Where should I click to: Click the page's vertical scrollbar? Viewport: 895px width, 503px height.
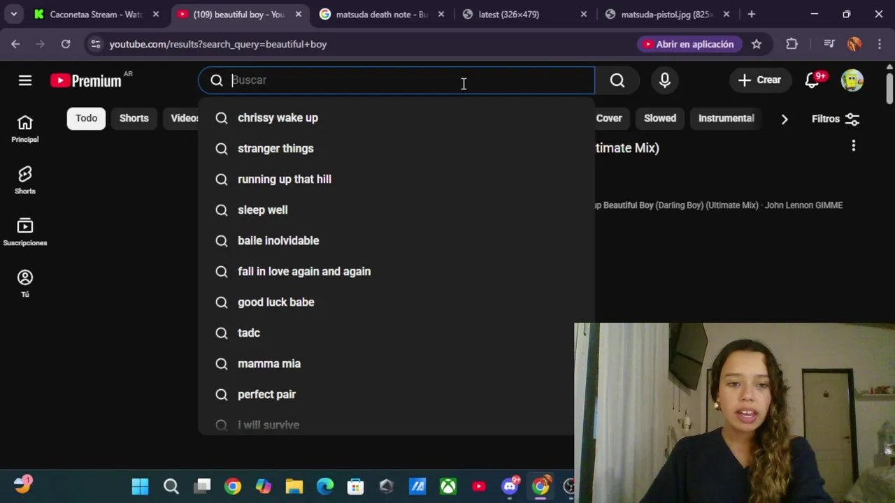tap(889, 87)
